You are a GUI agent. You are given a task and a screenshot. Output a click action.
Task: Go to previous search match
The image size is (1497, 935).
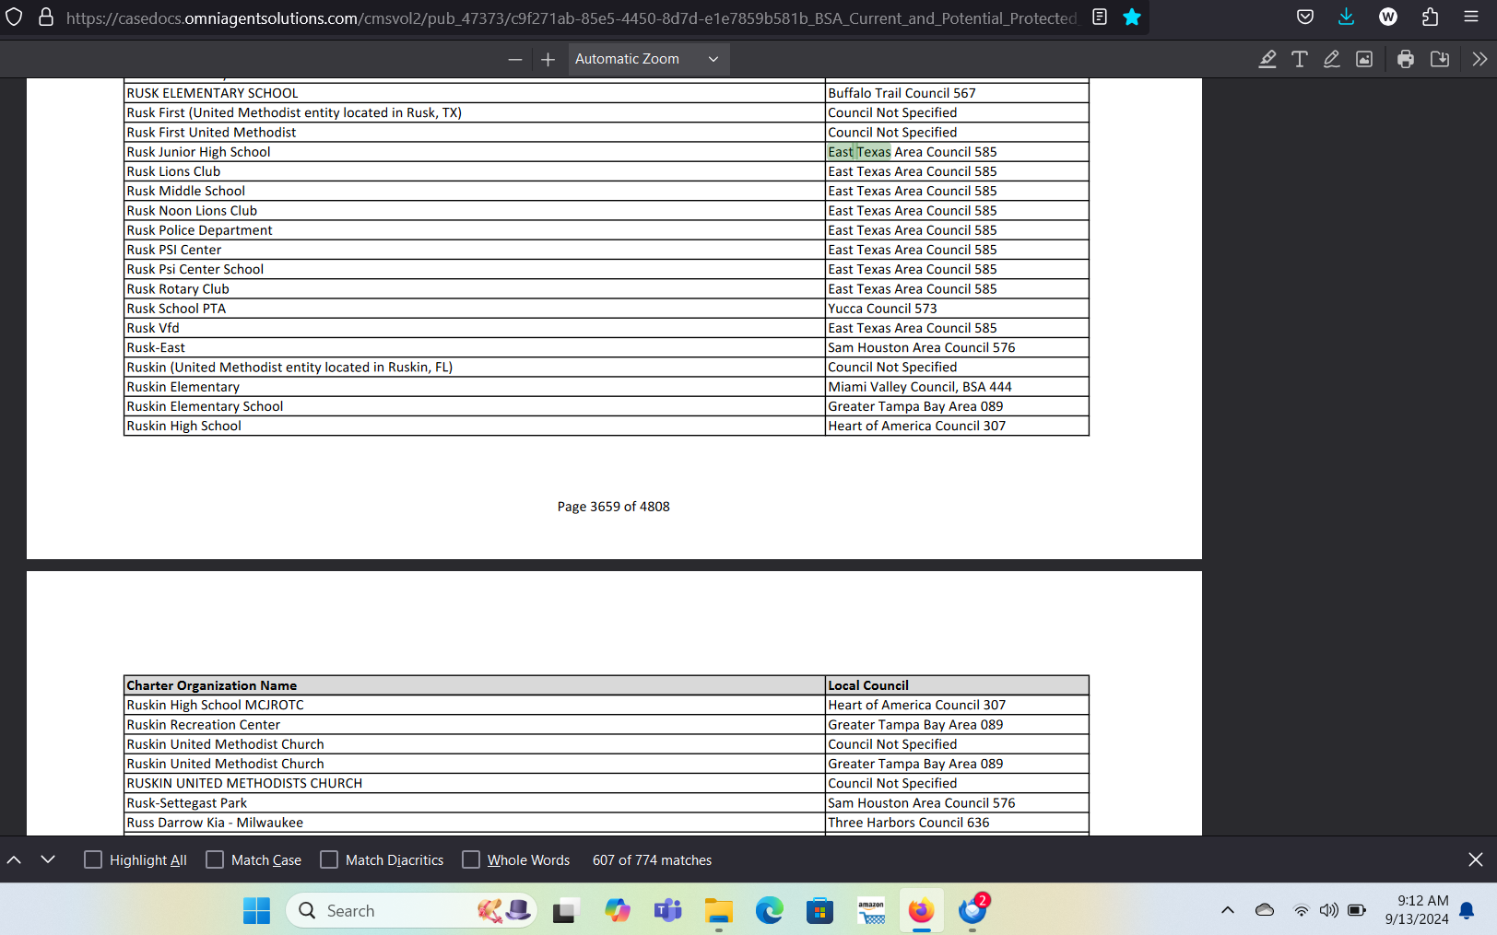pyautogui.click(x=15, y=859)
